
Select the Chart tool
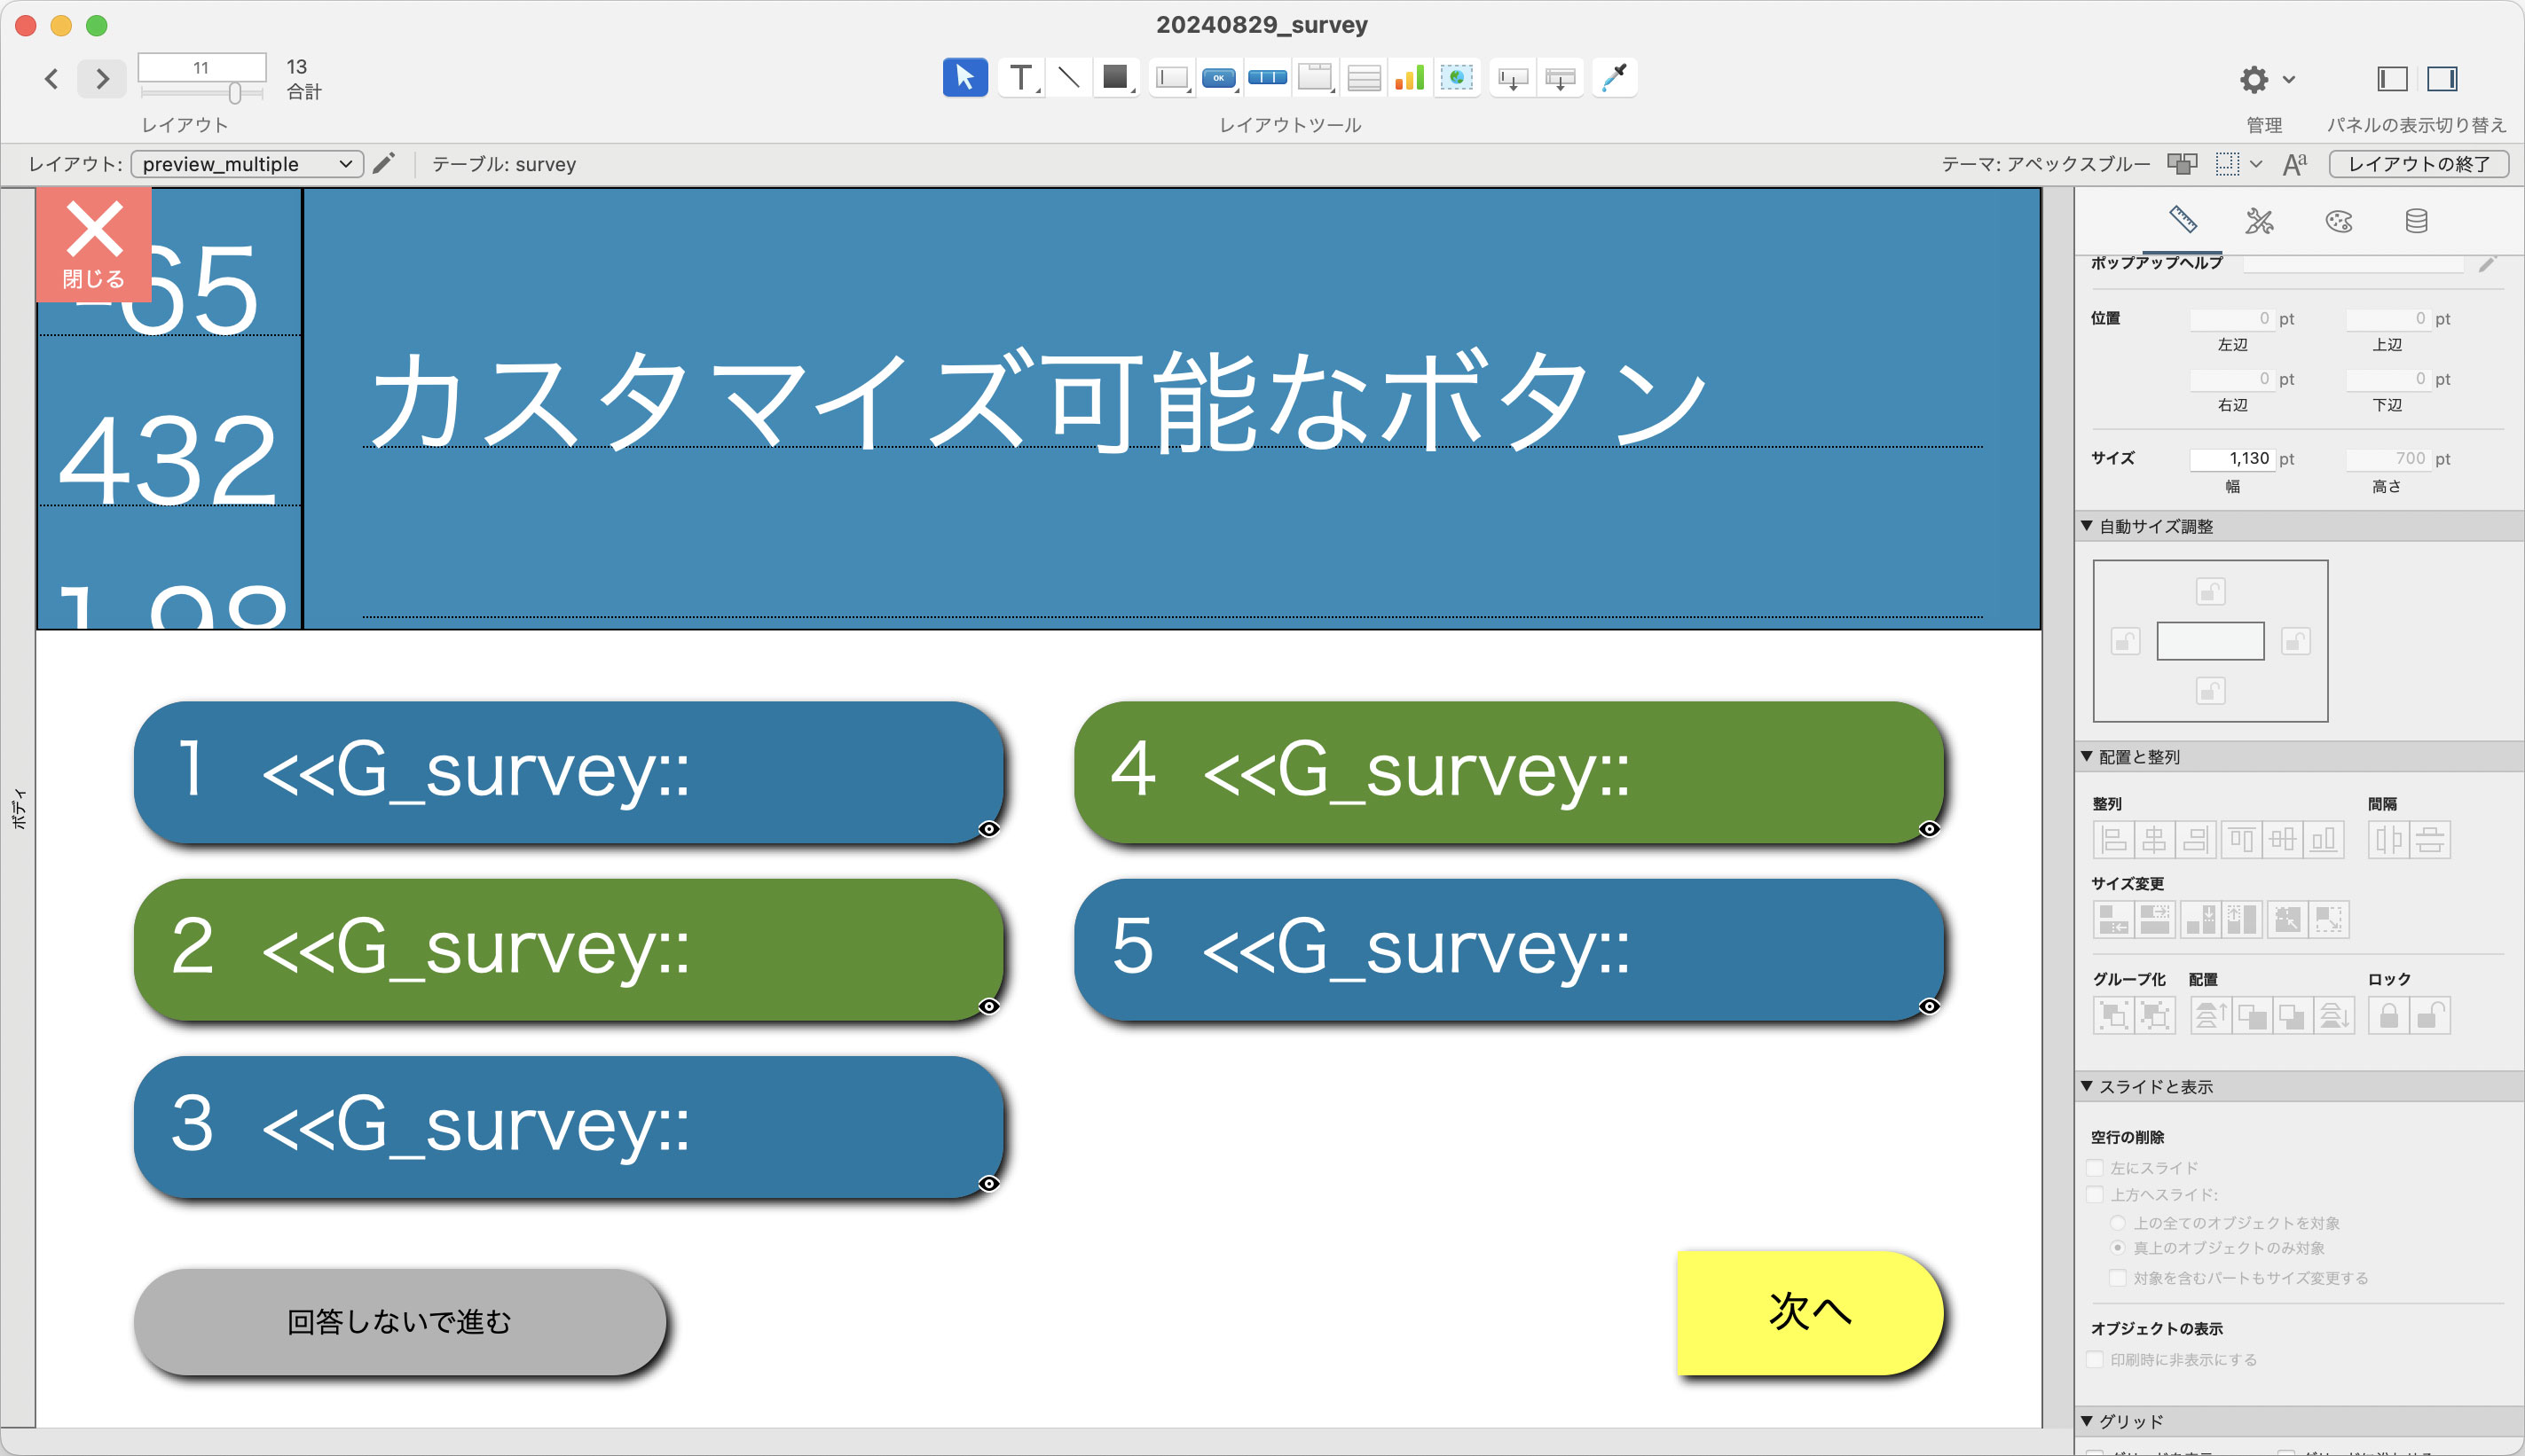click(x=1410, y=77)
